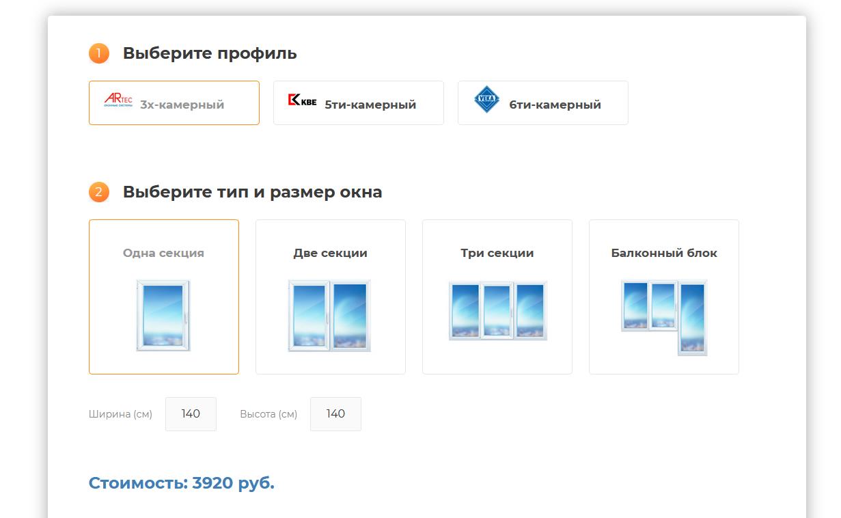Click the Выберите профиль heading
Viewport: 841px width, 518px height.
pos(210,53)
